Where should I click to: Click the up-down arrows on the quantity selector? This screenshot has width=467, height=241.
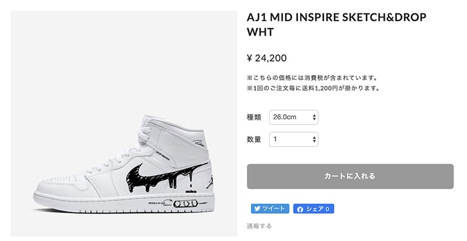point(315,139)
